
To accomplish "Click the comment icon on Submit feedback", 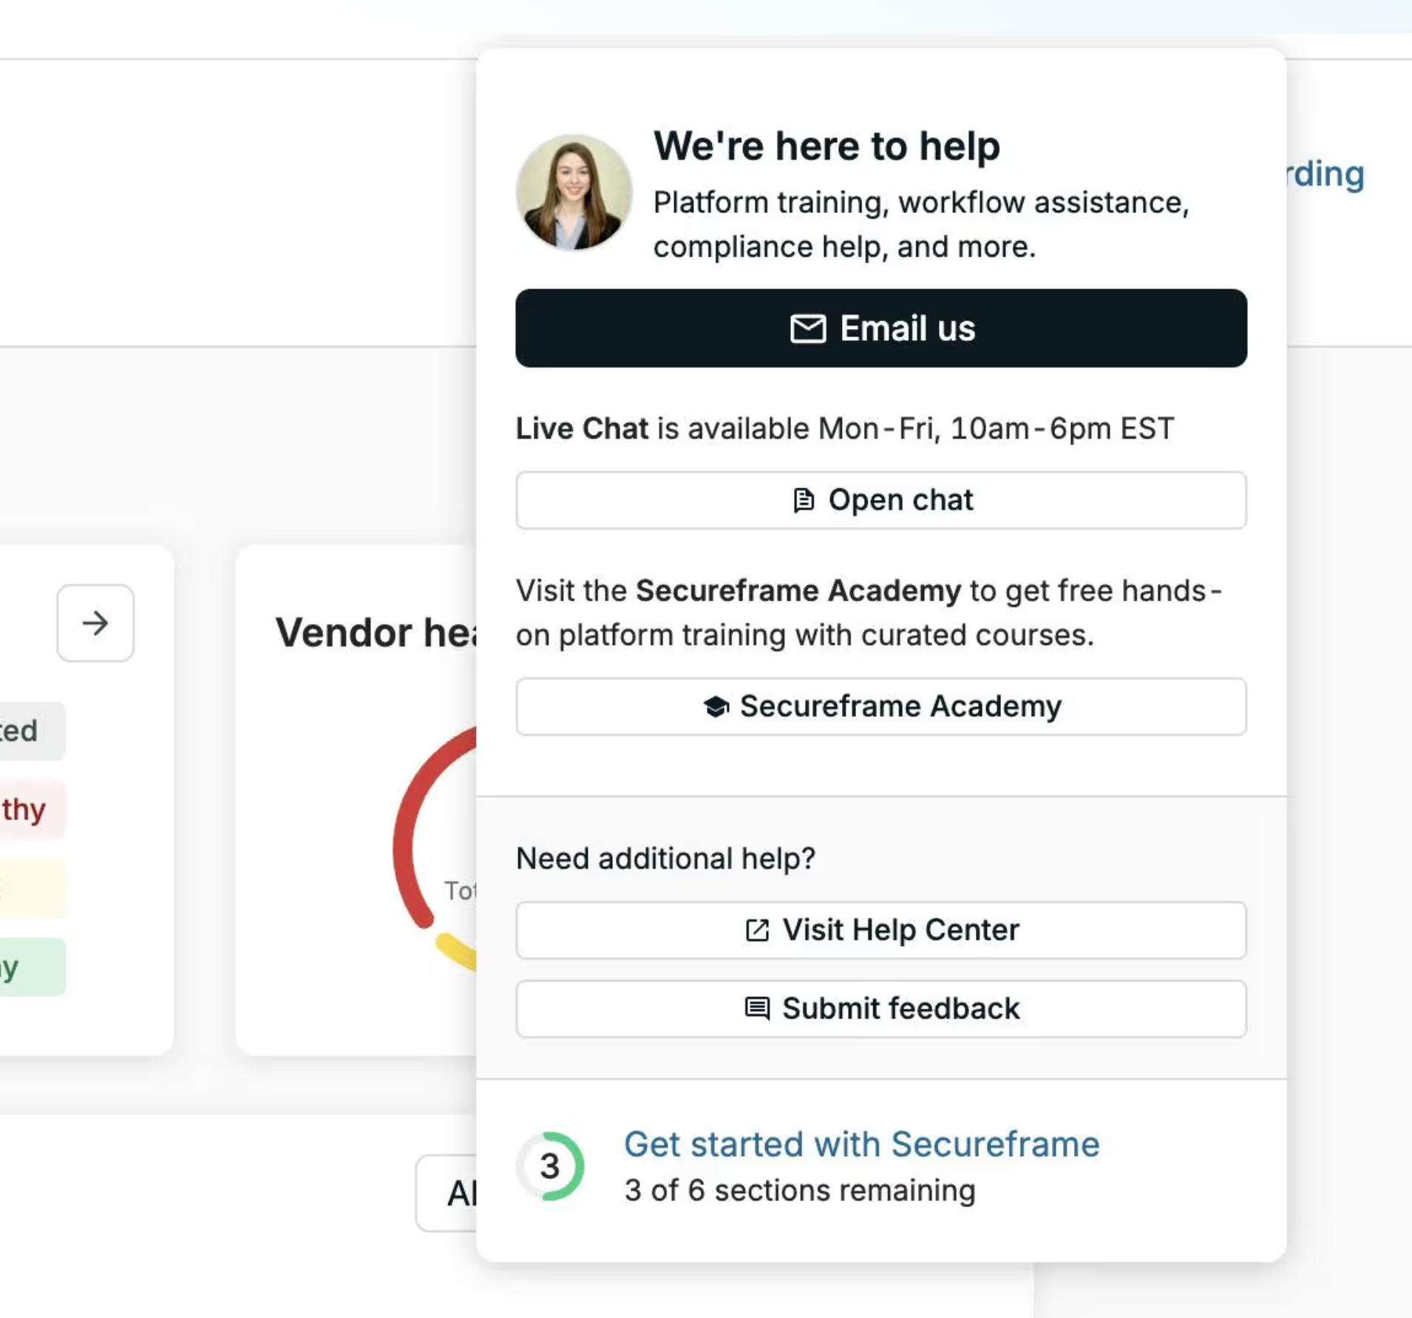I will pos(757,1008).
